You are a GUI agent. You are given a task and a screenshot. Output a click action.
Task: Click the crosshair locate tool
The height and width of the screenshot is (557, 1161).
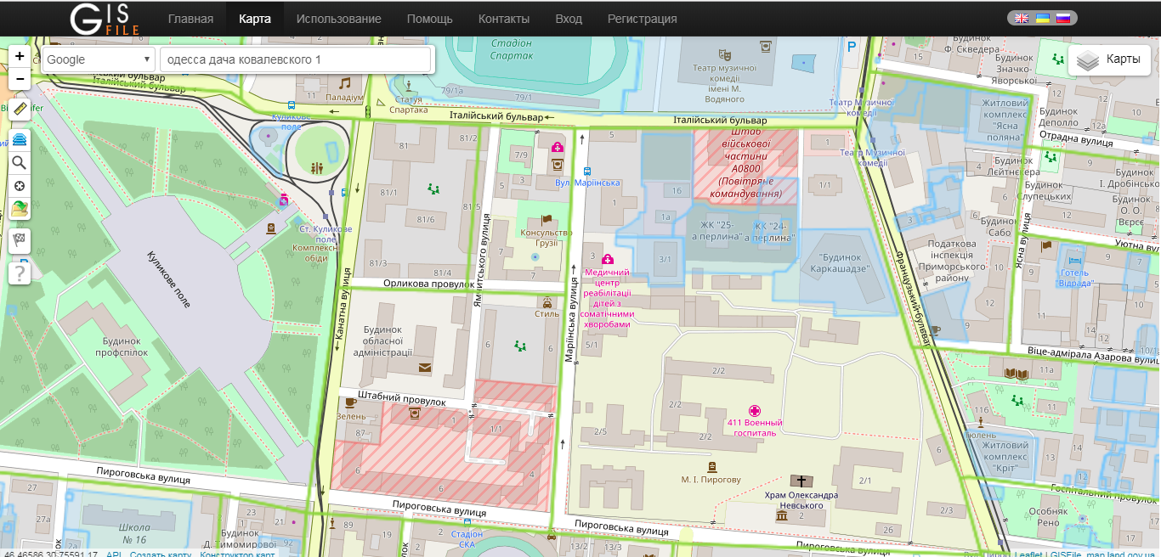(20, 186)
